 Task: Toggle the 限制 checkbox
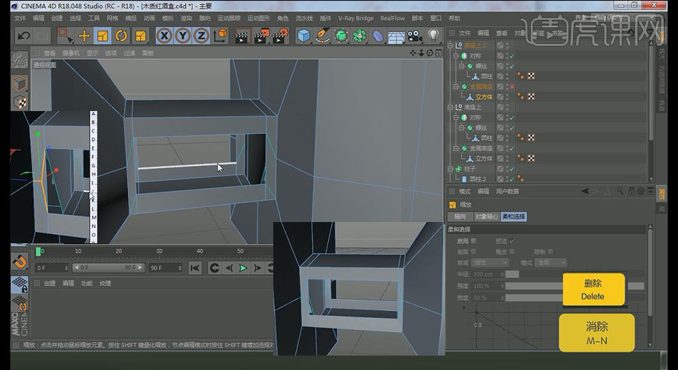(x=551, y=251)
